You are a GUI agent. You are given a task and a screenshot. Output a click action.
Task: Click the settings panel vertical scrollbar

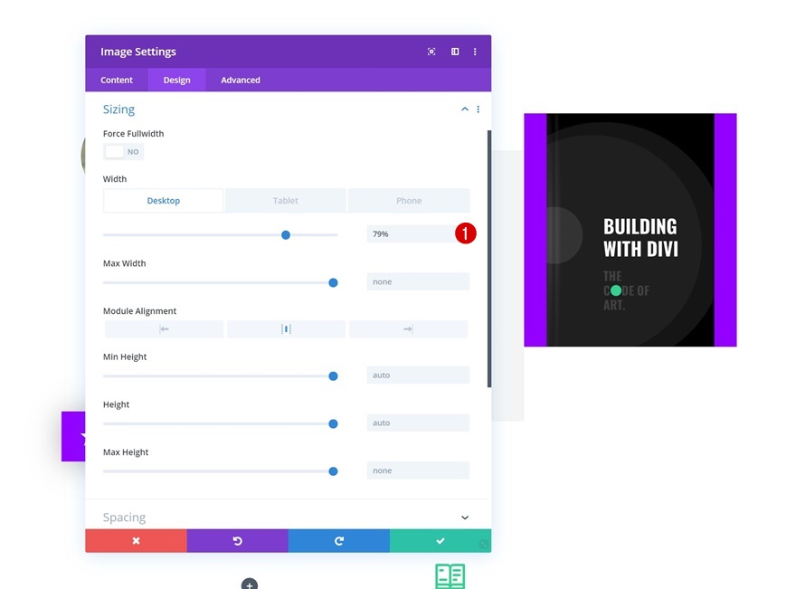(489, 259)
